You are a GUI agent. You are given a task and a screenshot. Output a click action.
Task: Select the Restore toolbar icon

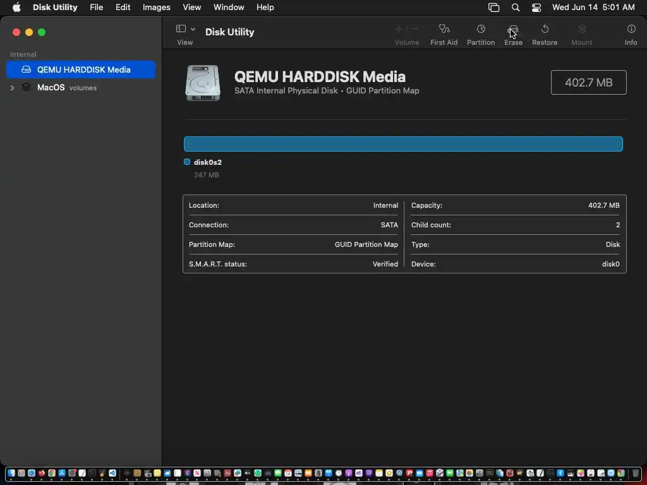click(x=545, y=29)
